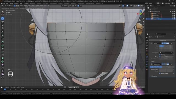
Task: Expand the Empty object in the outliner
Action: coord(150,13)
